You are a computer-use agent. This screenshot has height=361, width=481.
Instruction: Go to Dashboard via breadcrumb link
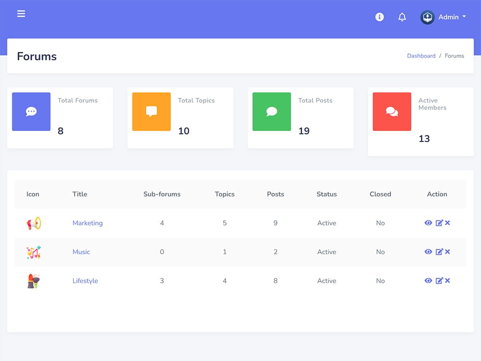[x=421, y=56]
